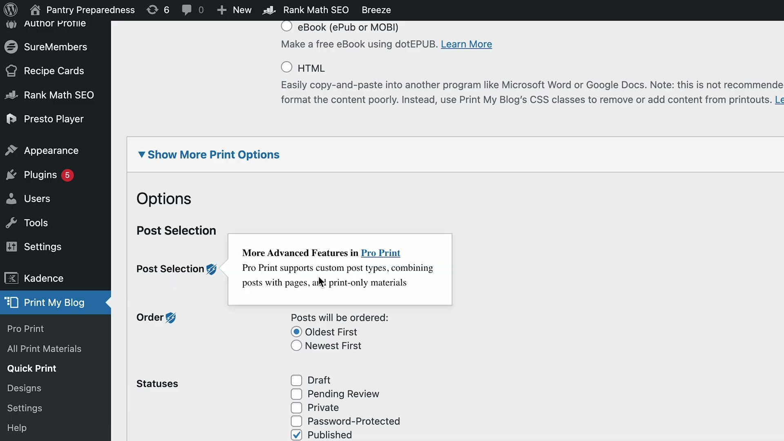Select Oldest First ordering

tap(296, 332)
